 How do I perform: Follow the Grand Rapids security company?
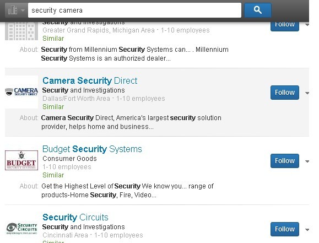[x=285, y=25]
